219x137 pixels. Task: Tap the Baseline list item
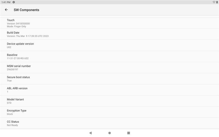point(109,56)
